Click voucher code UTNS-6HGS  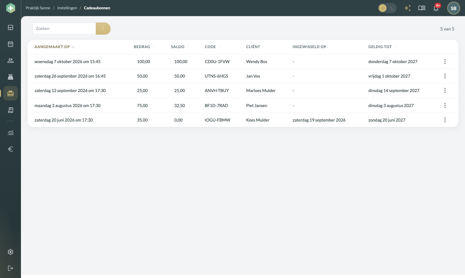point(216,76)
